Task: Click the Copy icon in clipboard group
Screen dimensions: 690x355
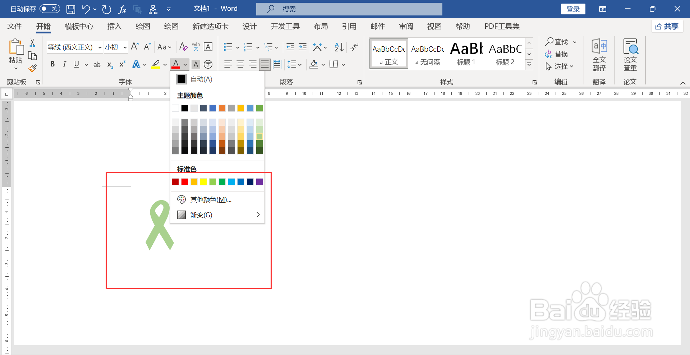Action: (32, 56)
